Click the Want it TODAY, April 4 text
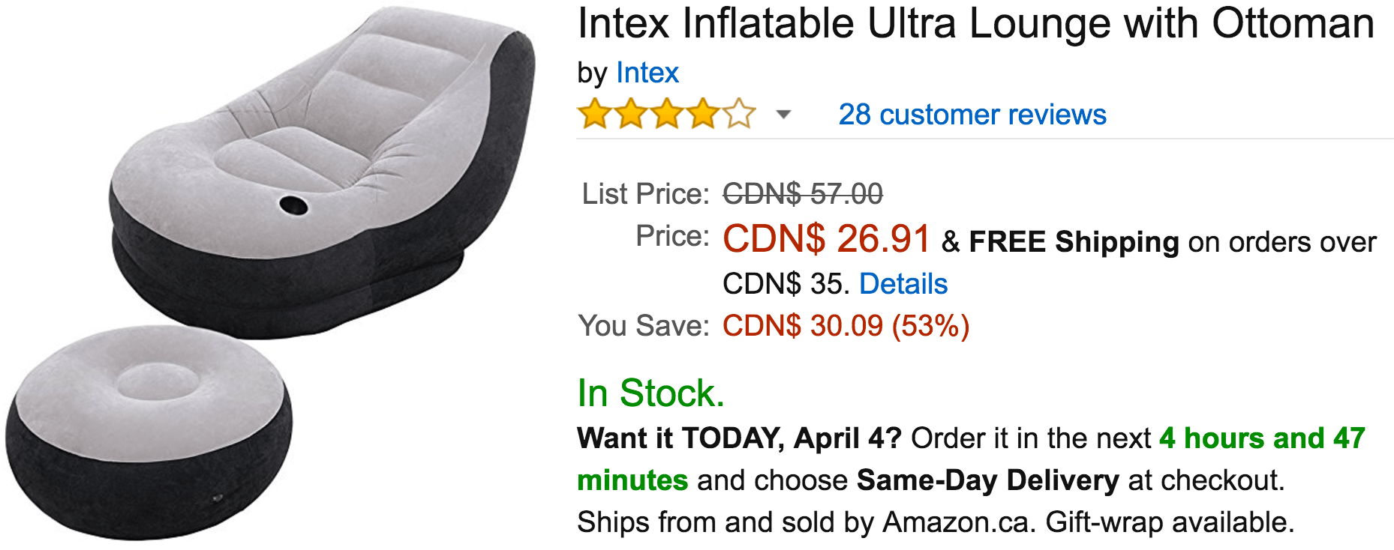Screen dimensions: 1394x550 pyautogui.click(x=738, y=438)
